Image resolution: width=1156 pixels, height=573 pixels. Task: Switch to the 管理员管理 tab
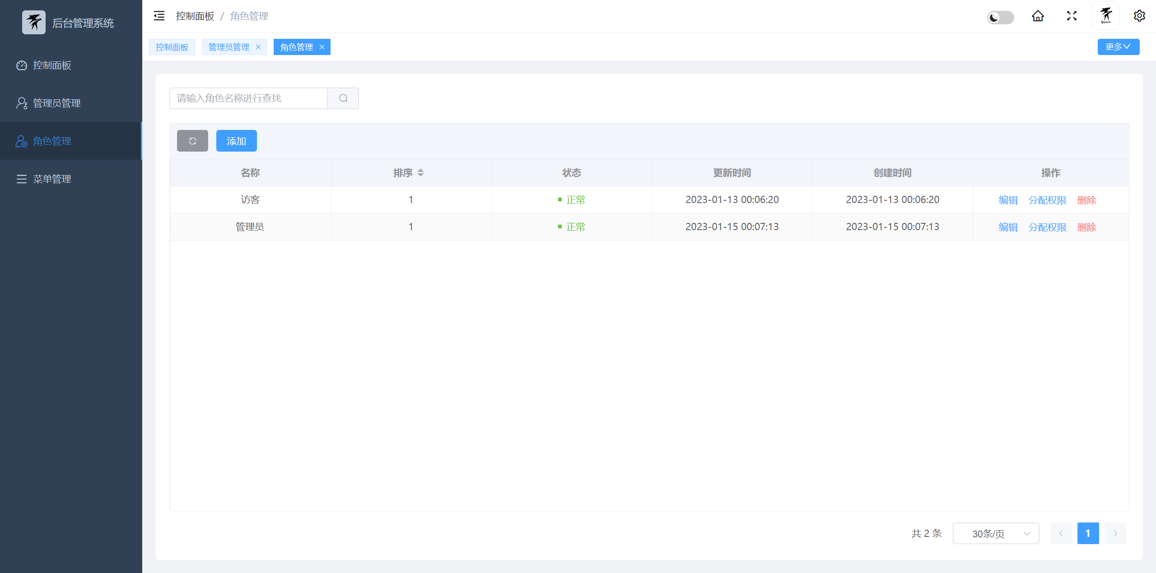[229, 47]
